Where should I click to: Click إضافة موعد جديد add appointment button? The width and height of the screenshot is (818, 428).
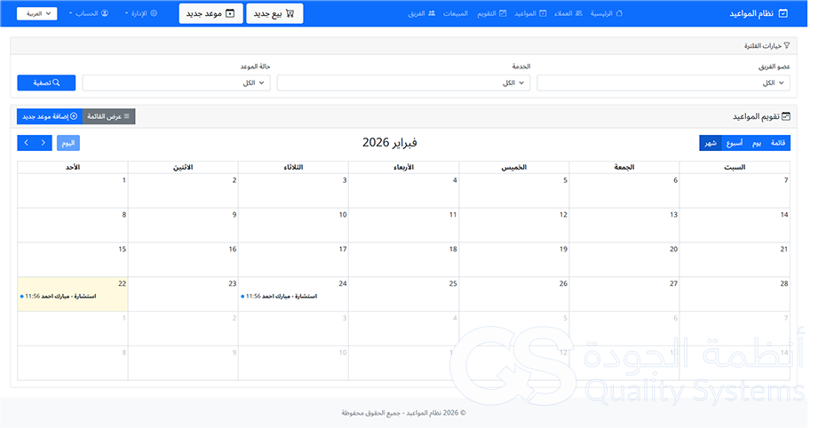click(49, 116)
